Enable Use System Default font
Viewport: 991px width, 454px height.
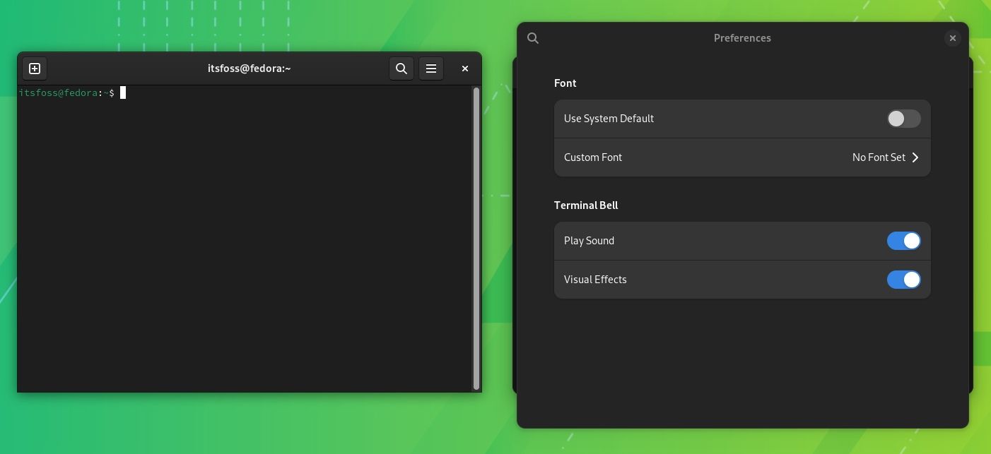point(904,119)
